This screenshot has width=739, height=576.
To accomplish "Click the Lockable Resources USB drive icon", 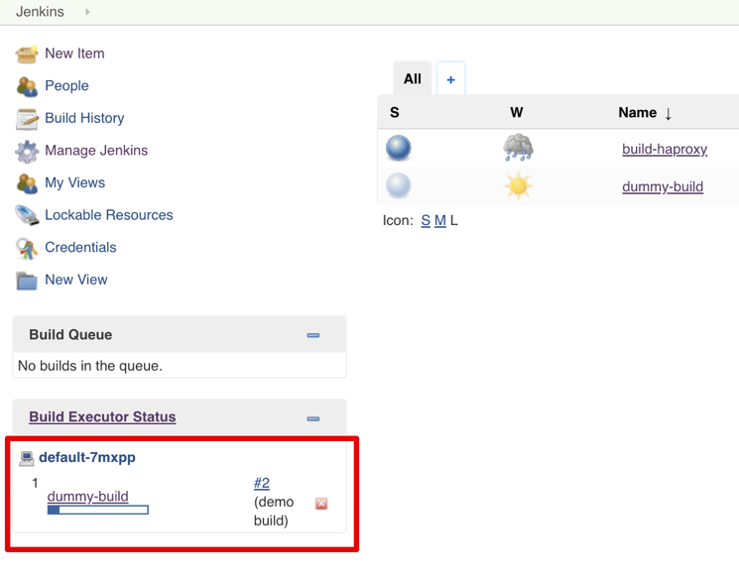I will tap(27, 215).
